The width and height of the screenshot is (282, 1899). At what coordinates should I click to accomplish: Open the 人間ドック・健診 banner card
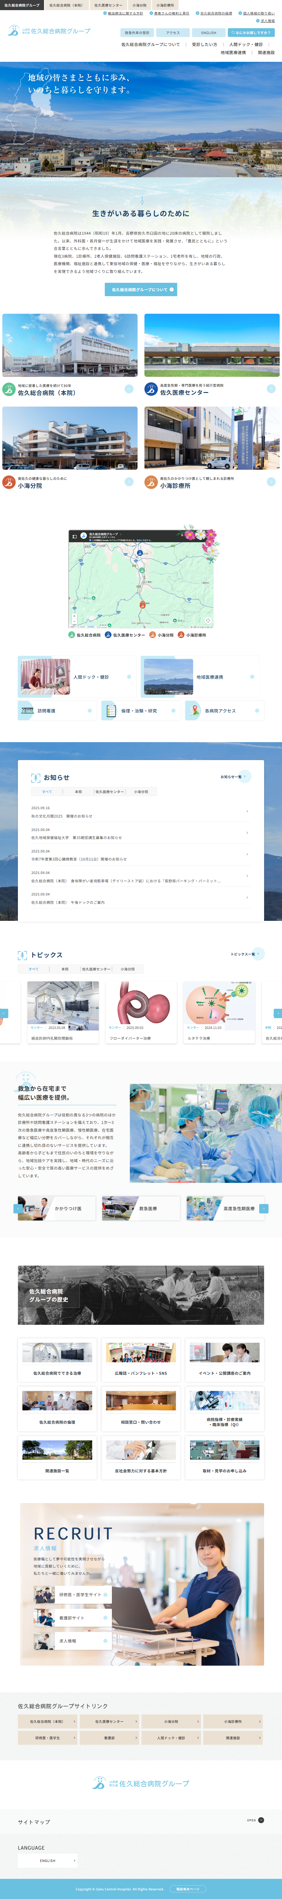pos(77,677)
